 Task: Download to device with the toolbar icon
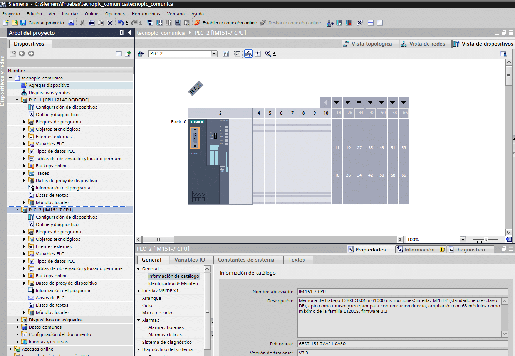(159, 23)
